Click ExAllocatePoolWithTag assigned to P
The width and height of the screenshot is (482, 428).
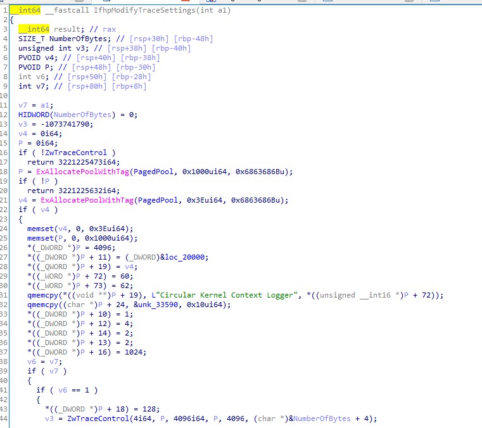coord(83,172)
